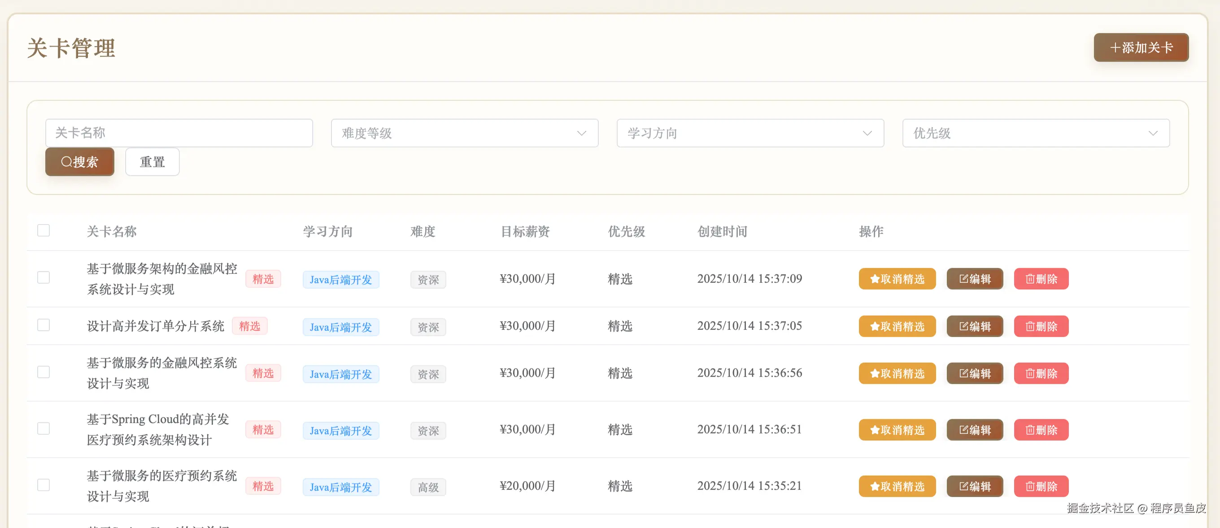The image size is (1220, 528).
Task: Click red 精选 tag on the first row
Action: pos(263,279)
